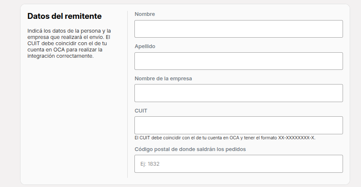Screen dimensions: 361x187
Task: Click the 'Código postal de donde saldrán los pedidos' label
Action: pyautogui.click(x=190, y=149)
